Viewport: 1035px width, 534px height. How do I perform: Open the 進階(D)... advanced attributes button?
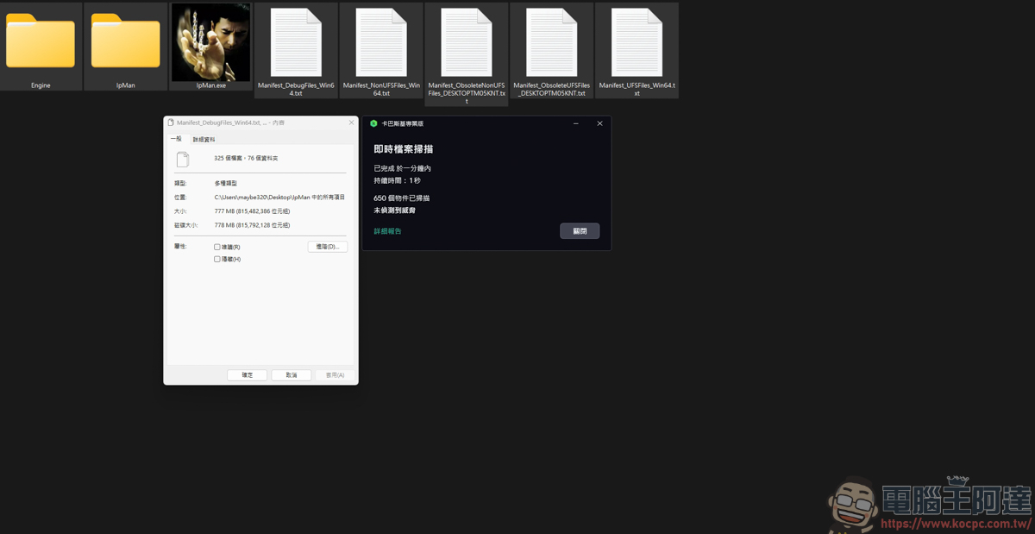tap(328, 247)
